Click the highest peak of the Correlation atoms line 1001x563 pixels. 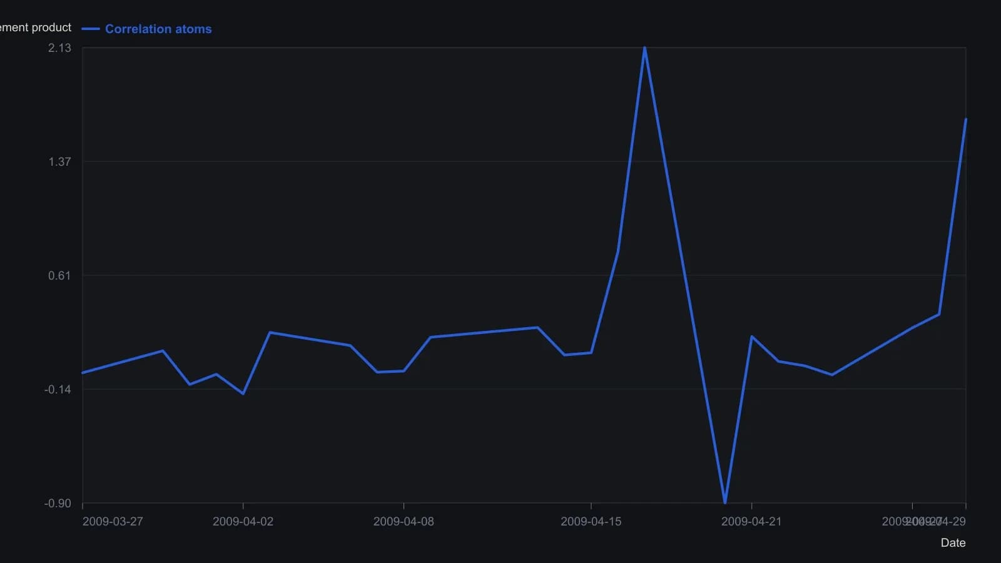click(x=644, y=48)
